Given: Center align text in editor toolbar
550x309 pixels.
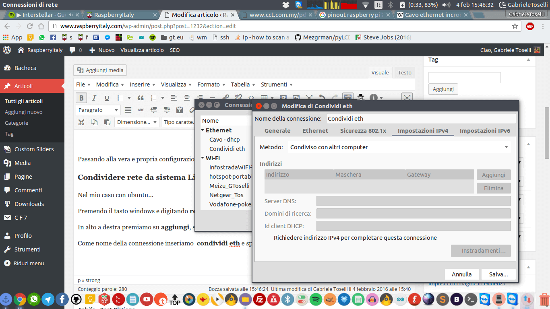Looking at the screenshot, I should [187, 98].
